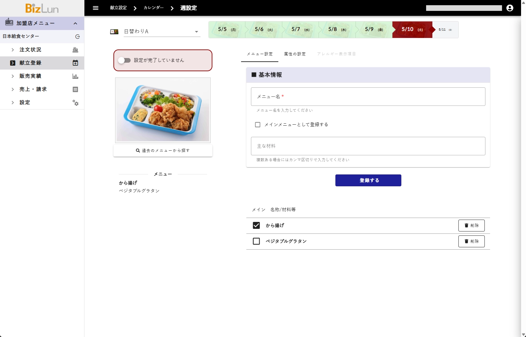The height and width of the screenshot is (337, 526).
Task: Select the 5/7 date tab
Action: pos(300,30)
